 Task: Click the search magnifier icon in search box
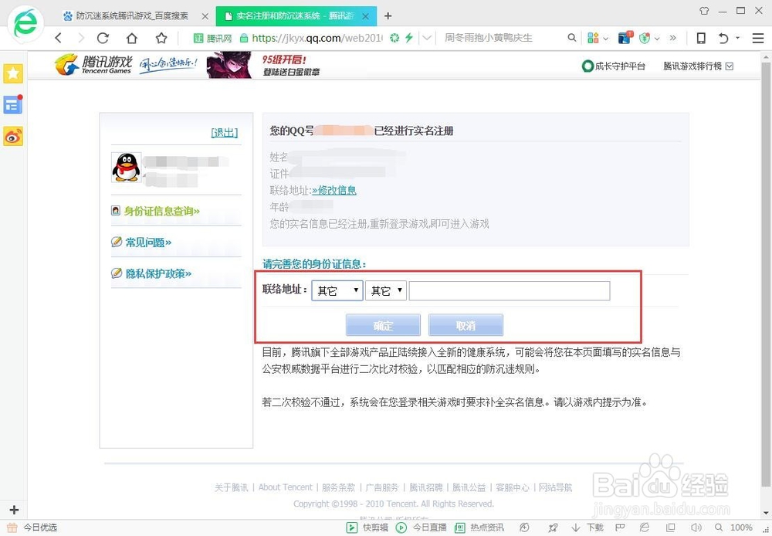[571, 38]
